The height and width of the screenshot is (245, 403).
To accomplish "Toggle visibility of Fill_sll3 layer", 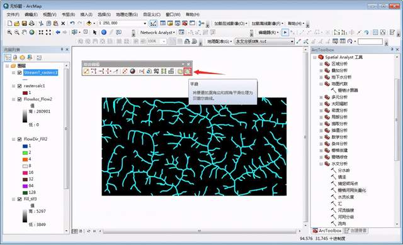I will 20,199.
